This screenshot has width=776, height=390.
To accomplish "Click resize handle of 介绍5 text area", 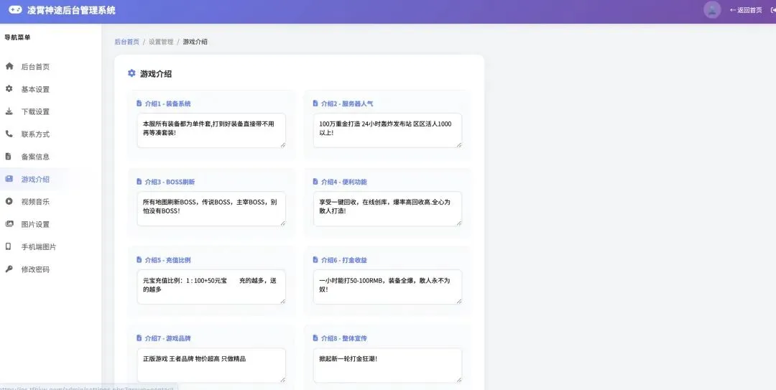I will (282, 301).
